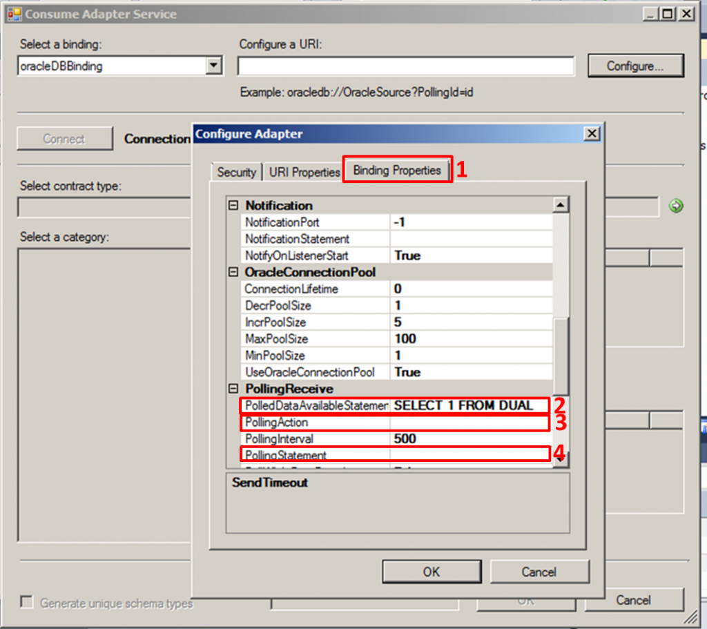Select the ConnectionLifetime value 0

[398, 289]
